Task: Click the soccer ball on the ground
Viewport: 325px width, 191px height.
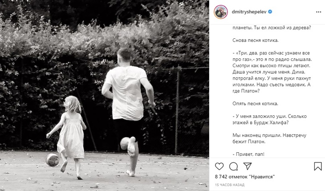Action: (x=53, y=160)
